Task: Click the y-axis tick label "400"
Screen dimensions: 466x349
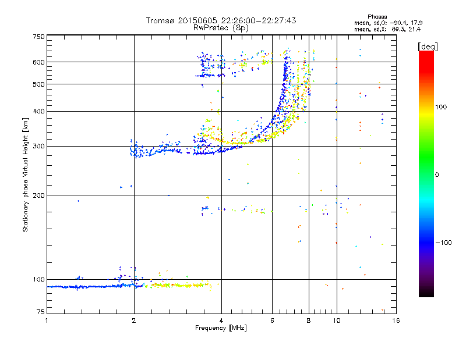Action: point(38,111)
